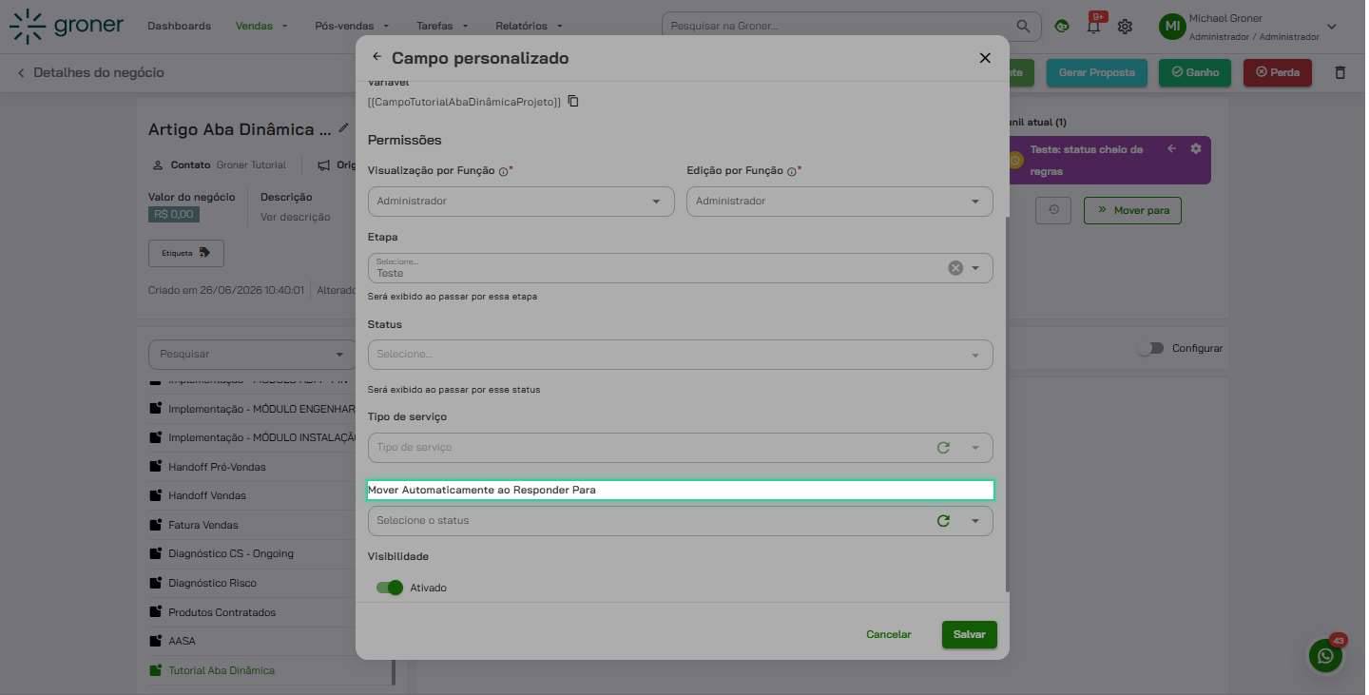Open the notifications bell
Screen dimensions: 1369x695
1093,27
